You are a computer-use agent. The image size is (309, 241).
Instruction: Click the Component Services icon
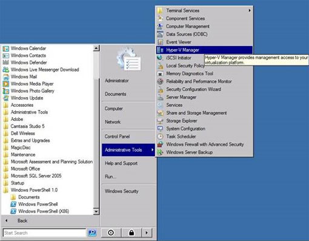160,18
